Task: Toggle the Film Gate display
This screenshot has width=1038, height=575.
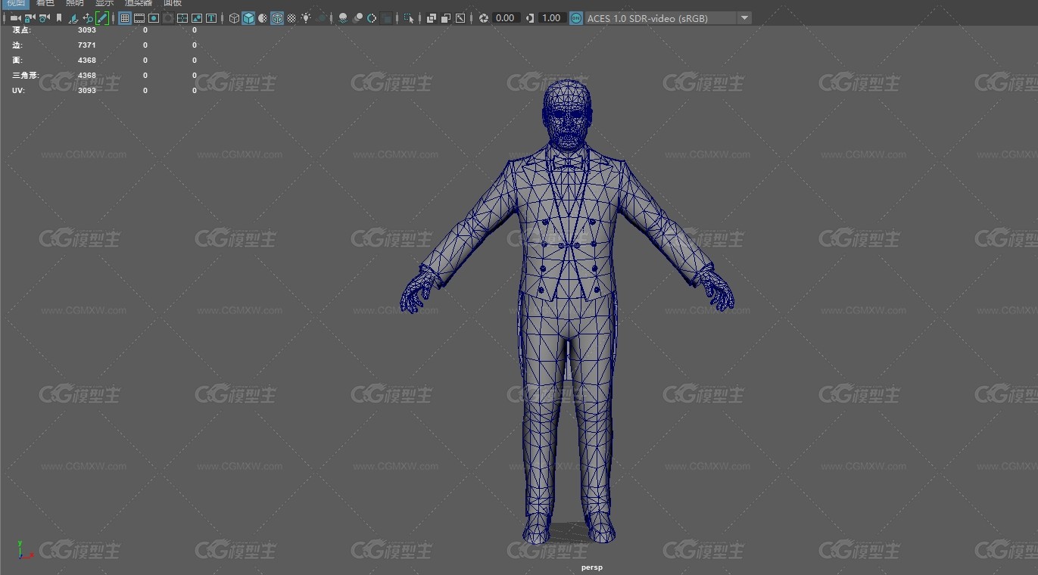Action: click(x=139, y=18)
